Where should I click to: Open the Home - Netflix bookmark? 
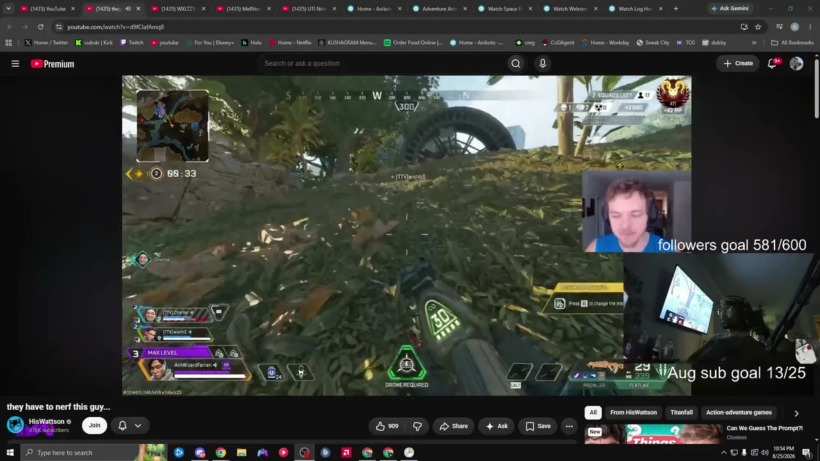click(x=290, y=43)
